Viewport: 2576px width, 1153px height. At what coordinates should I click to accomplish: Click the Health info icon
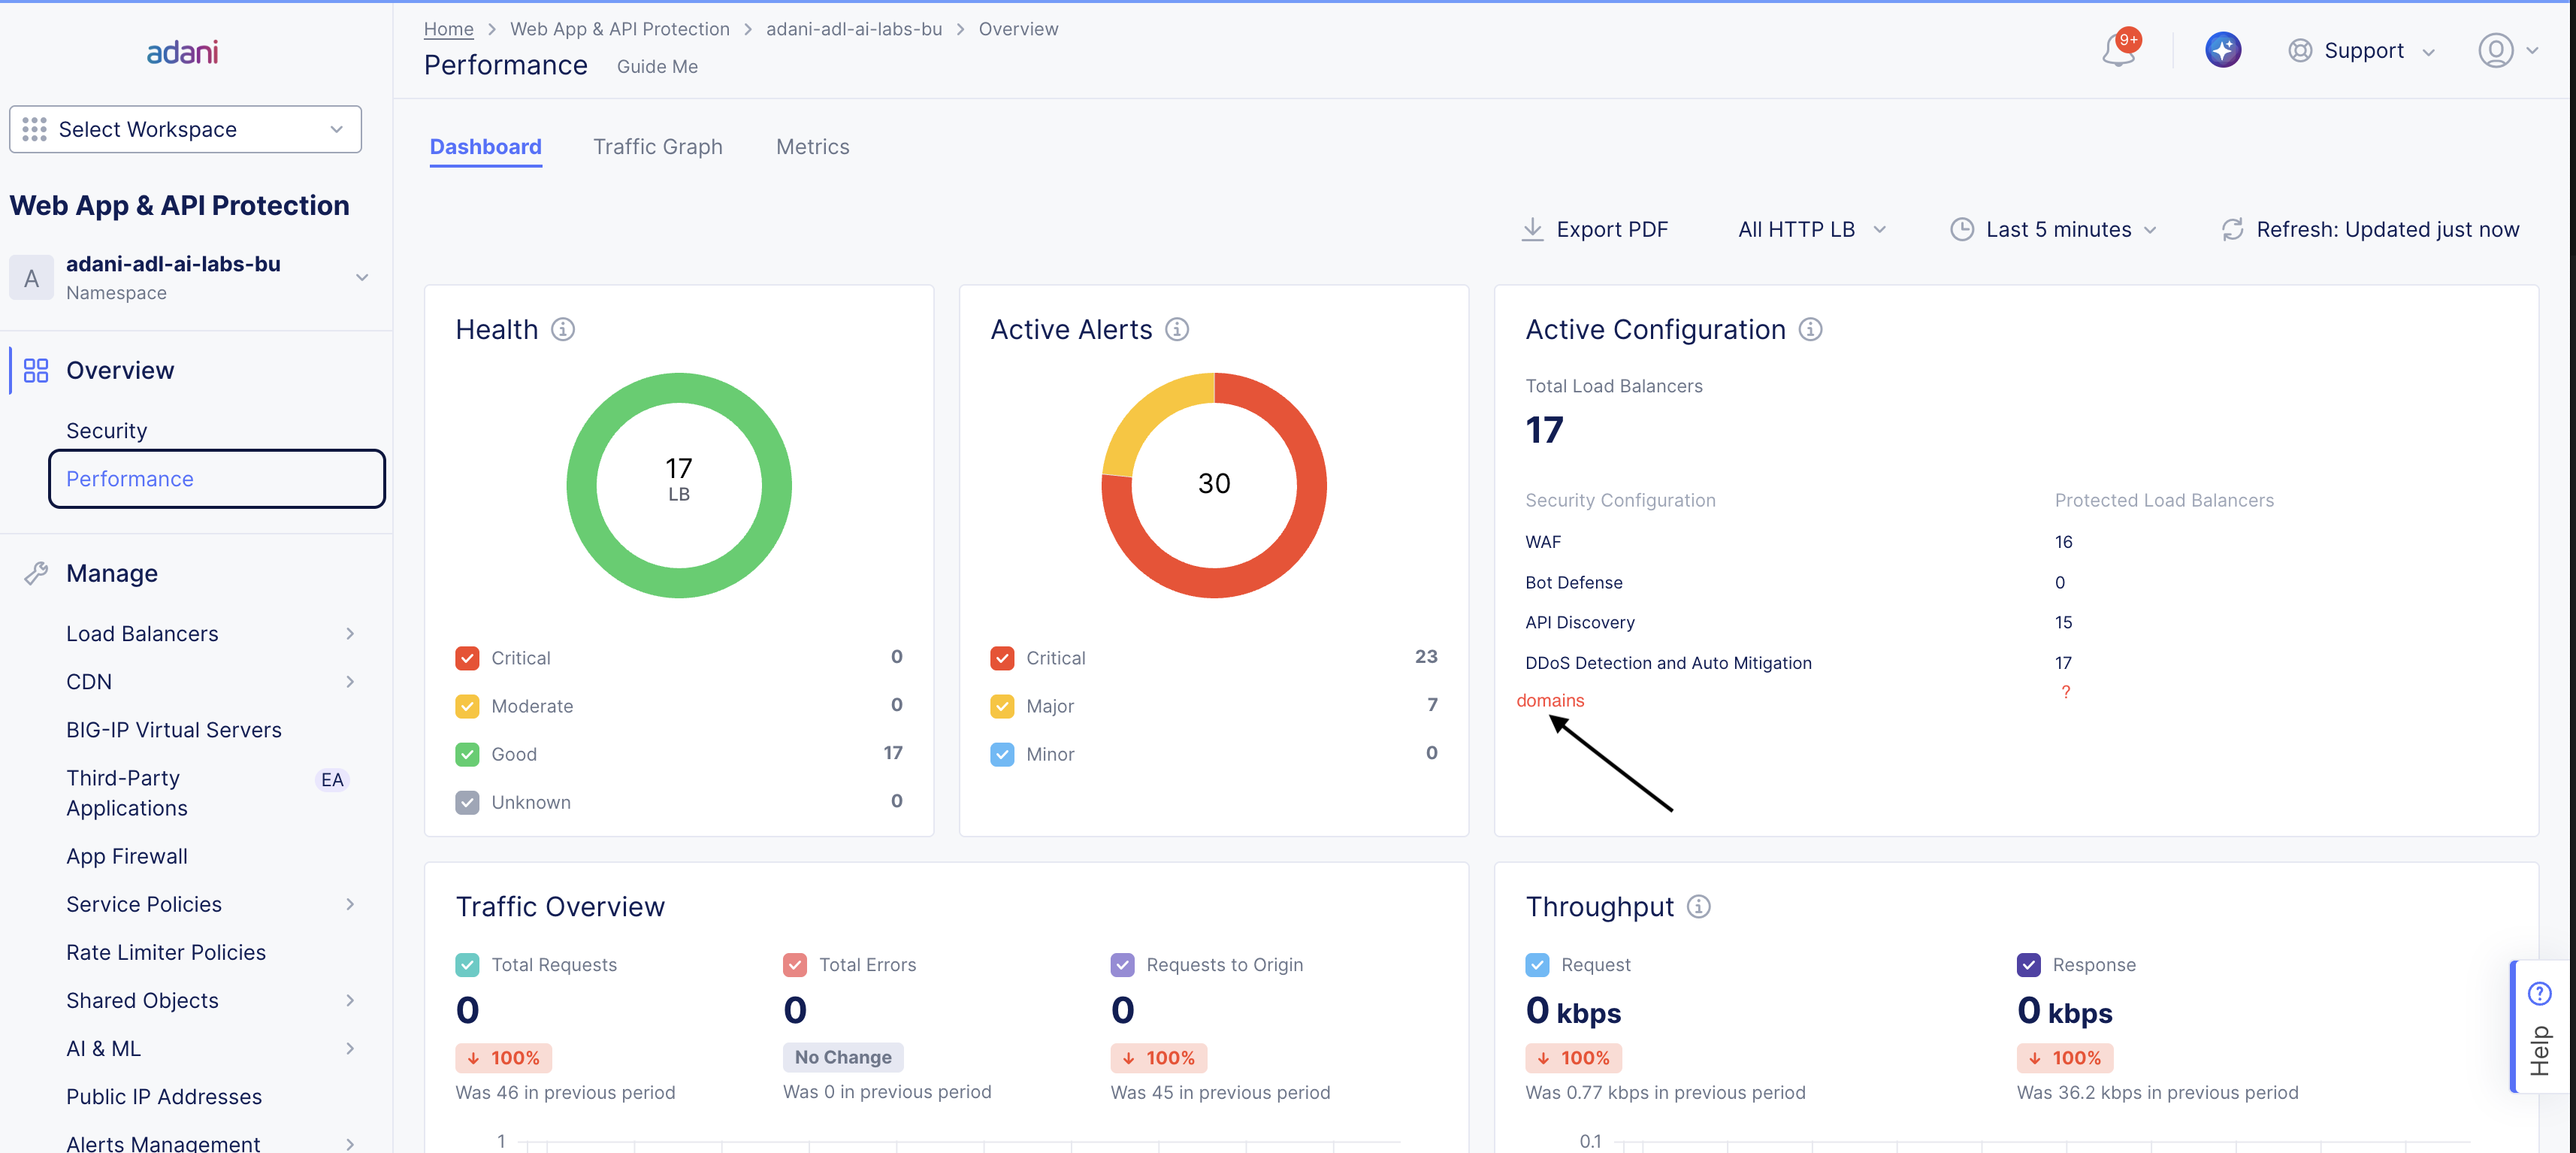click(x=563, y=329)
